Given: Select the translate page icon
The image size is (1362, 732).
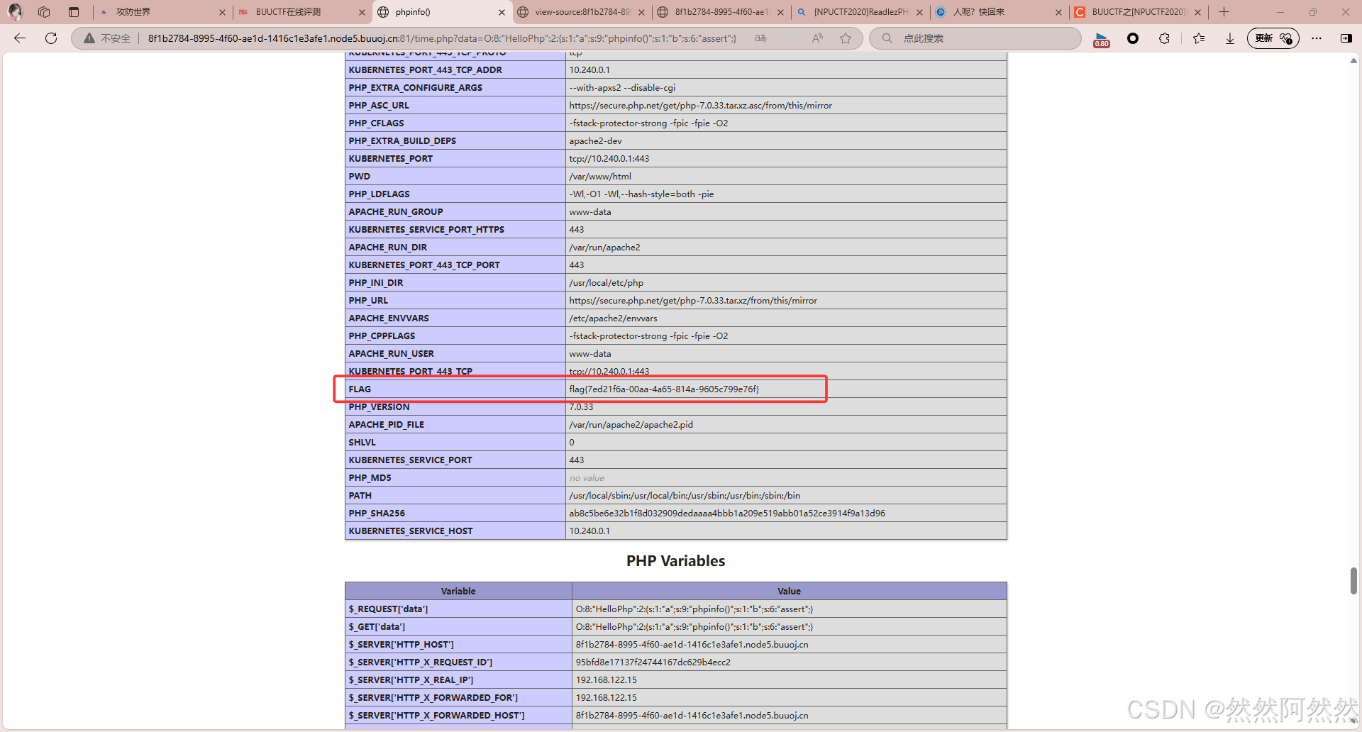Looking at the screenshot, I should click(760, 38).
